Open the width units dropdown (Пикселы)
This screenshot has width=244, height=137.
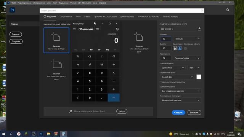point(187,39)
